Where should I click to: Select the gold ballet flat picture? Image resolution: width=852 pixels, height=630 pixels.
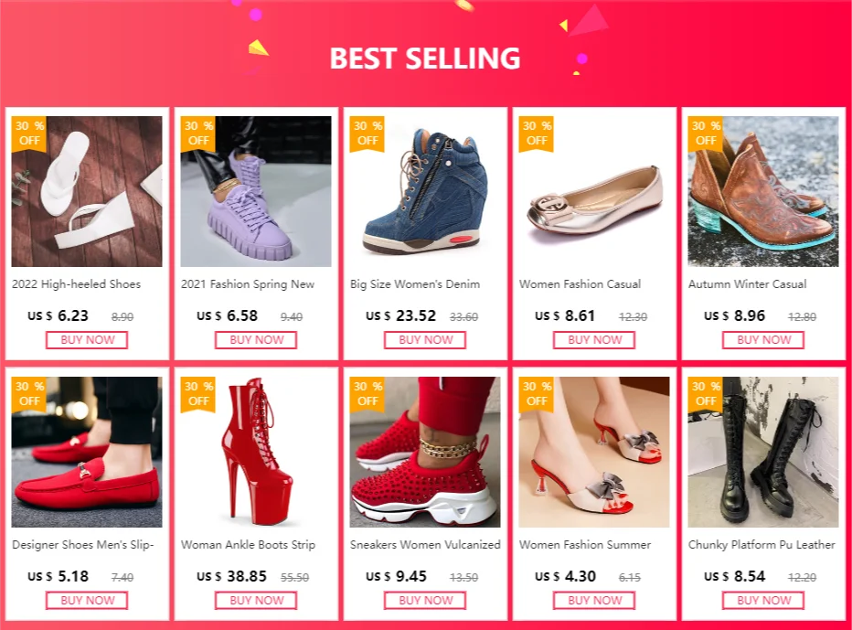pos(594,191)
